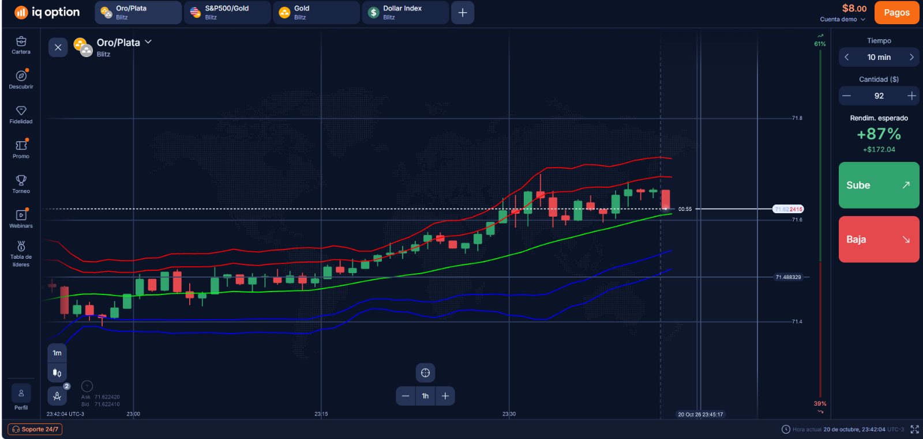The height and width of the screenshot is (439, 923).
Task: Switch to the S&P500/Gold tab
Action: point(227,12)
